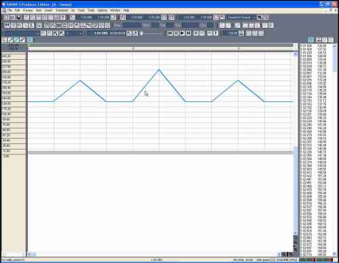Open the Sound on Sound record mode dropdown
Screen dimensions: 339x263
click(x=241, y=18)
